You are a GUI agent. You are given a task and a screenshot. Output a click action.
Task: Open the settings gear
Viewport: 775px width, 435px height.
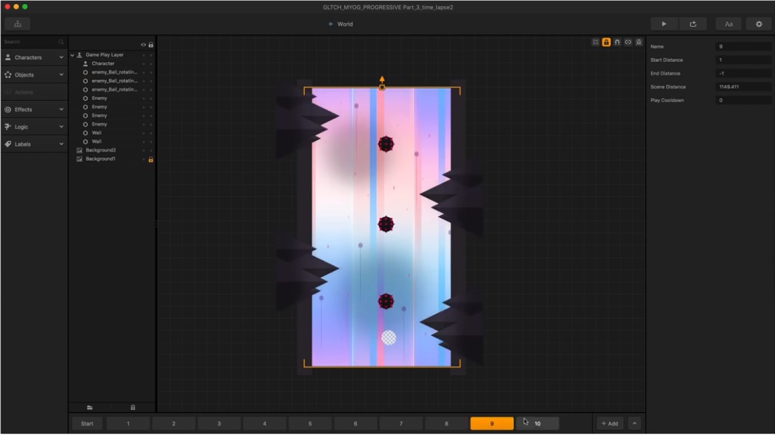759,24
